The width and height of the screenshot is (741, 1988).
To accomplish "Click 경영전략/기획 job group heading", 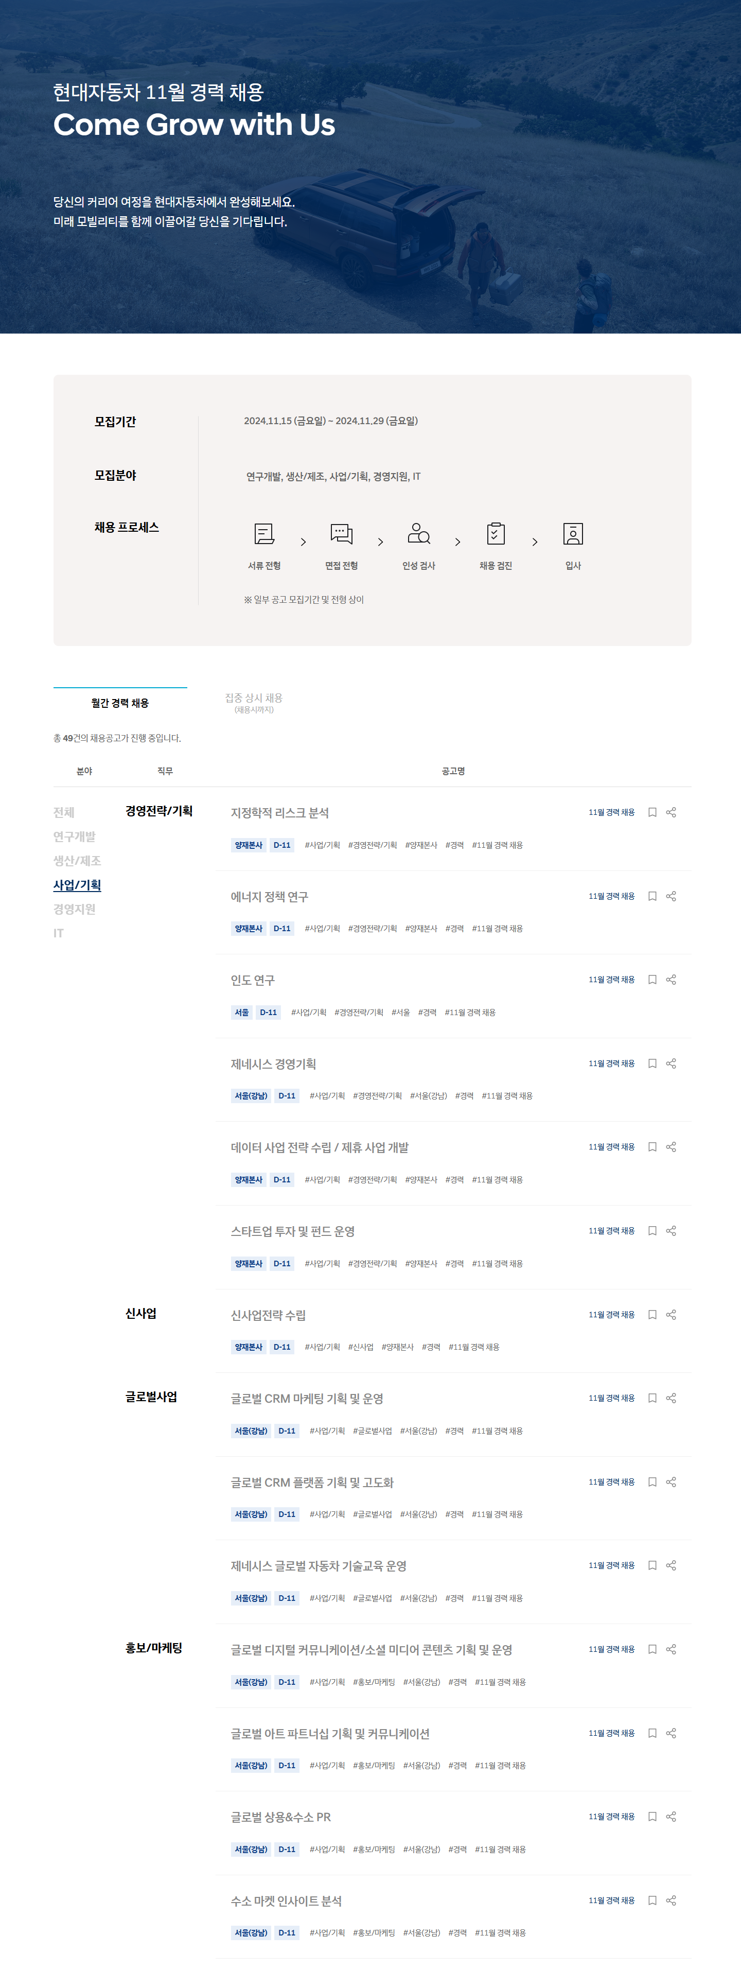I will 159,811.
